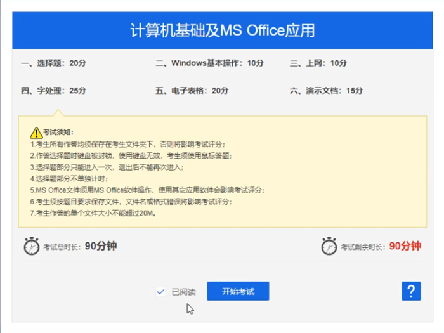Select the 四、字处理：25分 section

(x=53, y=91)
